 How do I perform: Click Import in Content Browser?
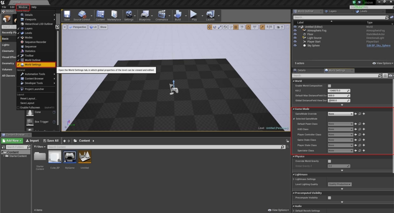(32, 141)
